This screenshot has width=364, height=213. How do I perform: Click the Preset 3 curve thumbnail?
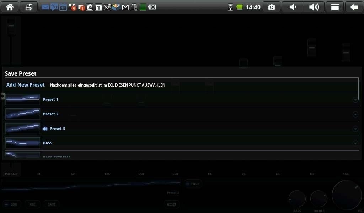[23, 129]
